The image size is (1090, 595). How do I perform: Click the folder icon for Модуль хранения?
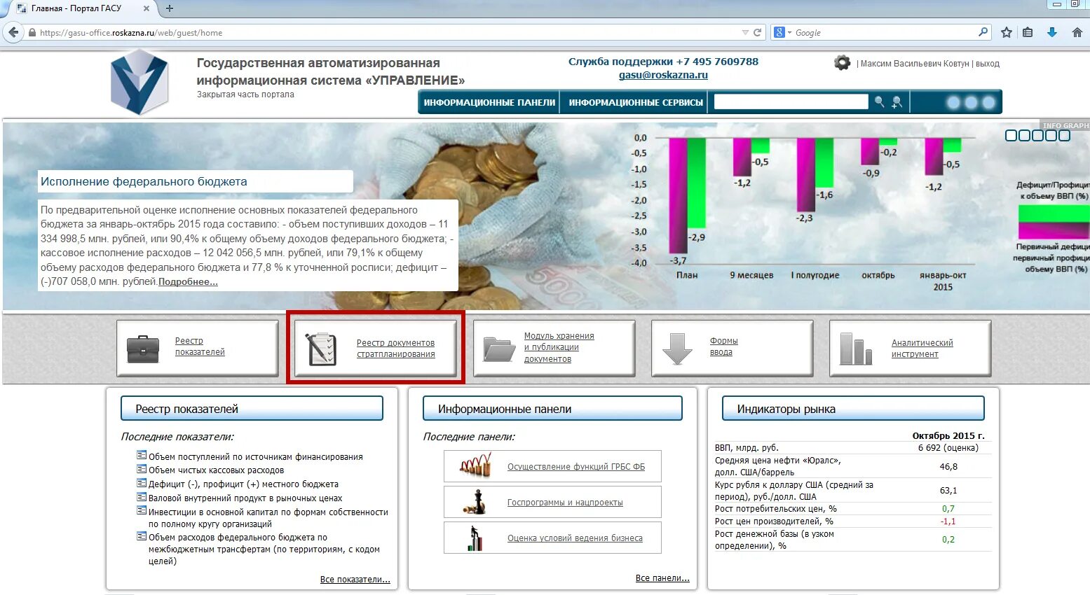click(x=499, y=349)
